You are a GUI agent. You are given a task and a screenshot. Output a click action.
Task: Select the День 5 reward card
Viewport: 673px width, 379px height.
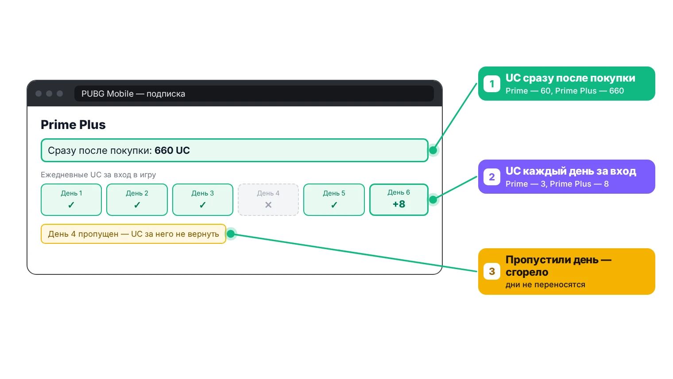point(334,199)
